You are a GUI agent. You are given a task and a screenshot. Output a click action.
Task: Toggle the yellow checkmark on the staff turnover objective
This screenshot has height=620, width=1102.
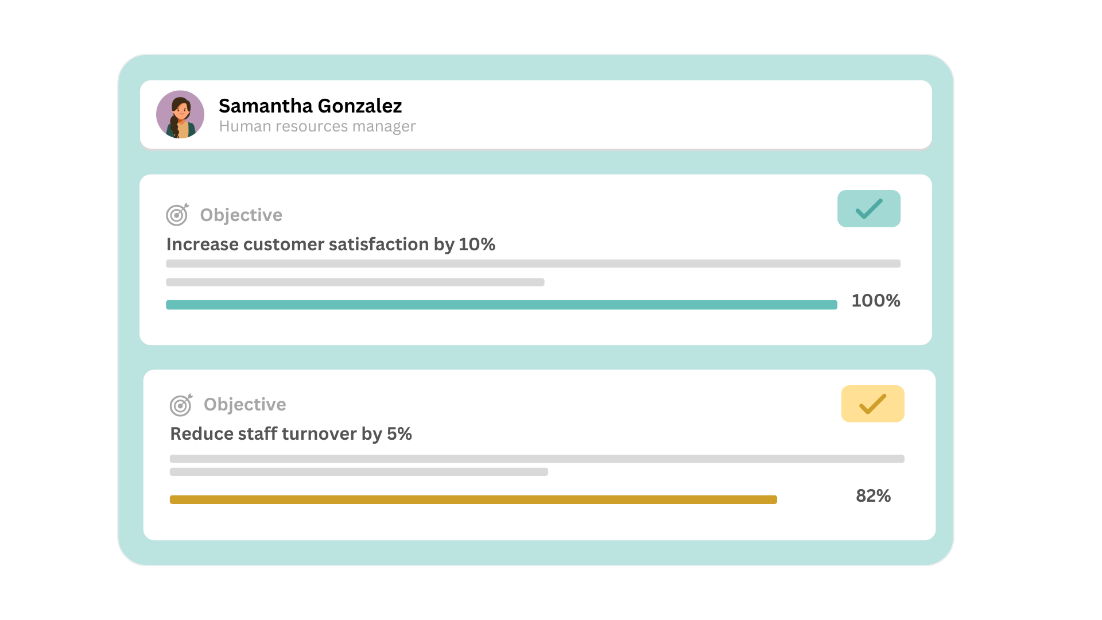pyautogui.click(x=872, y=404)
